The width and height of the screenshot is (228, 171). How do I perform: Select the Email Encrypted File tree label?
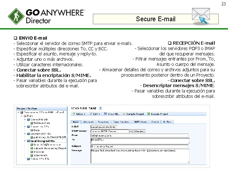42,141
